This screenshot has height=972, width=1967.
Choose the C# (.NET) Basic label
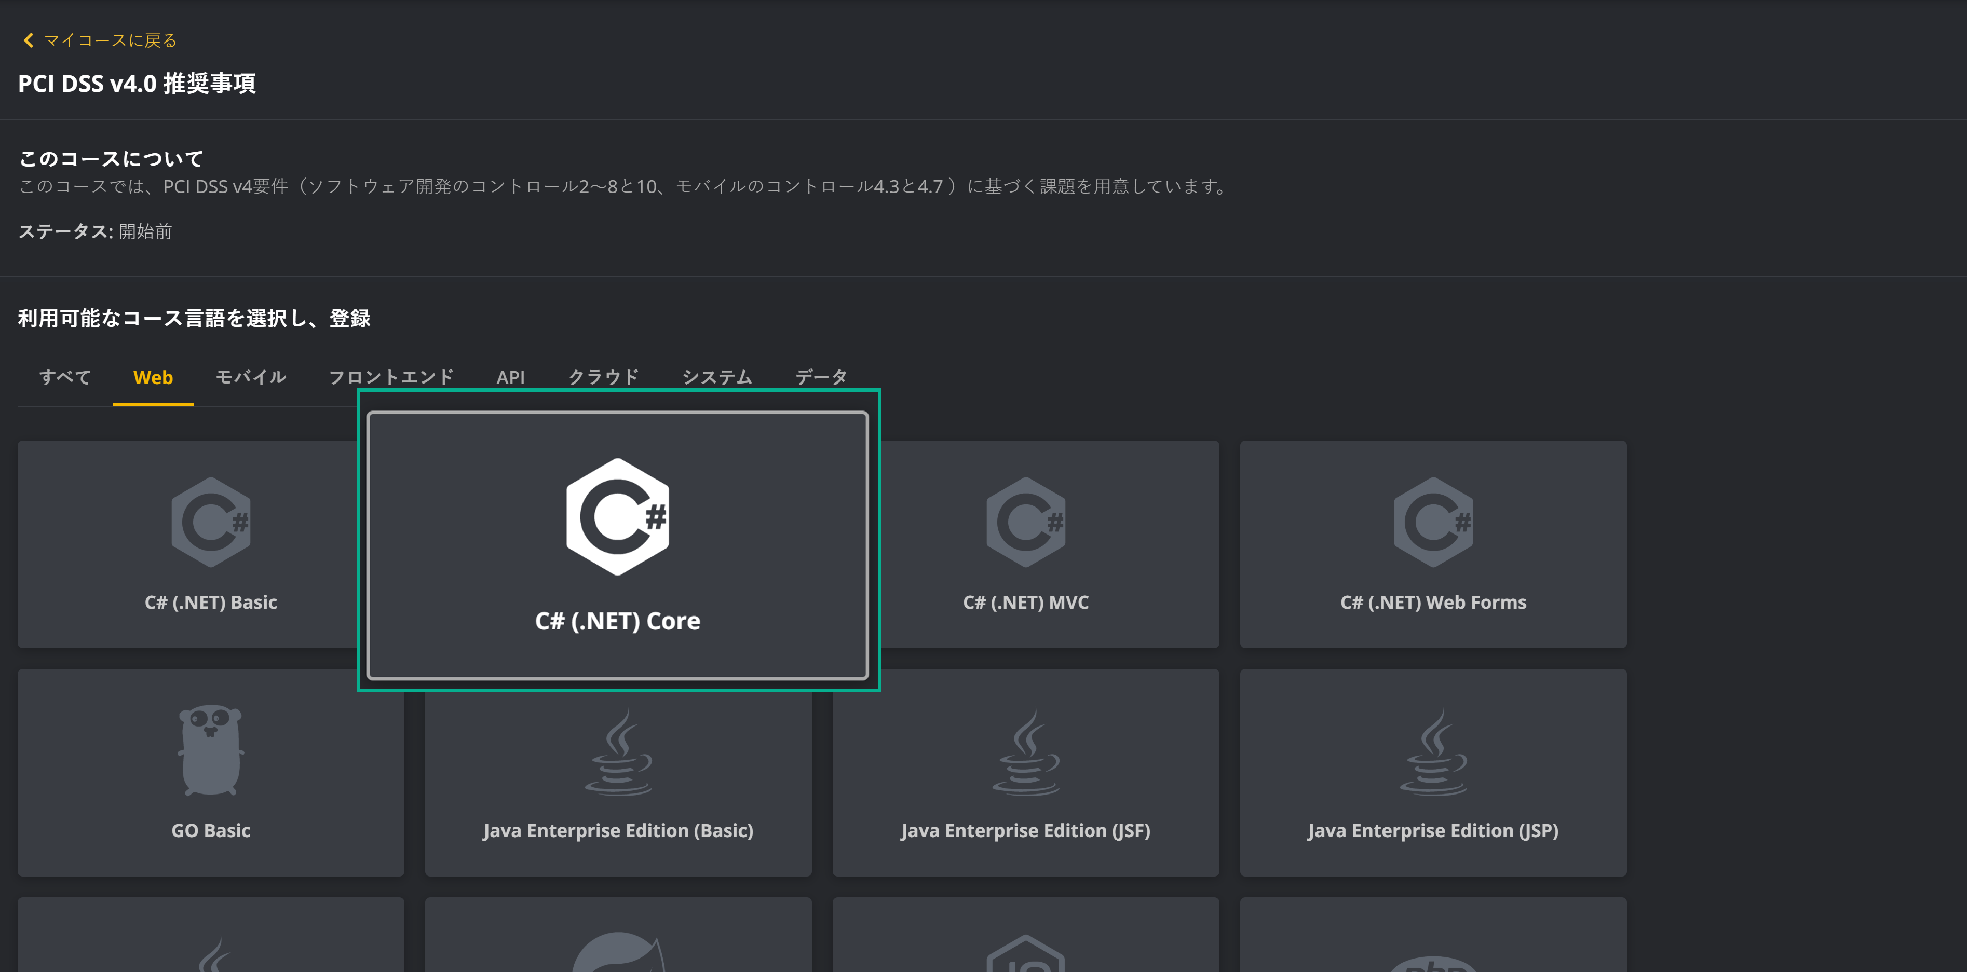[x=211, y=603]
